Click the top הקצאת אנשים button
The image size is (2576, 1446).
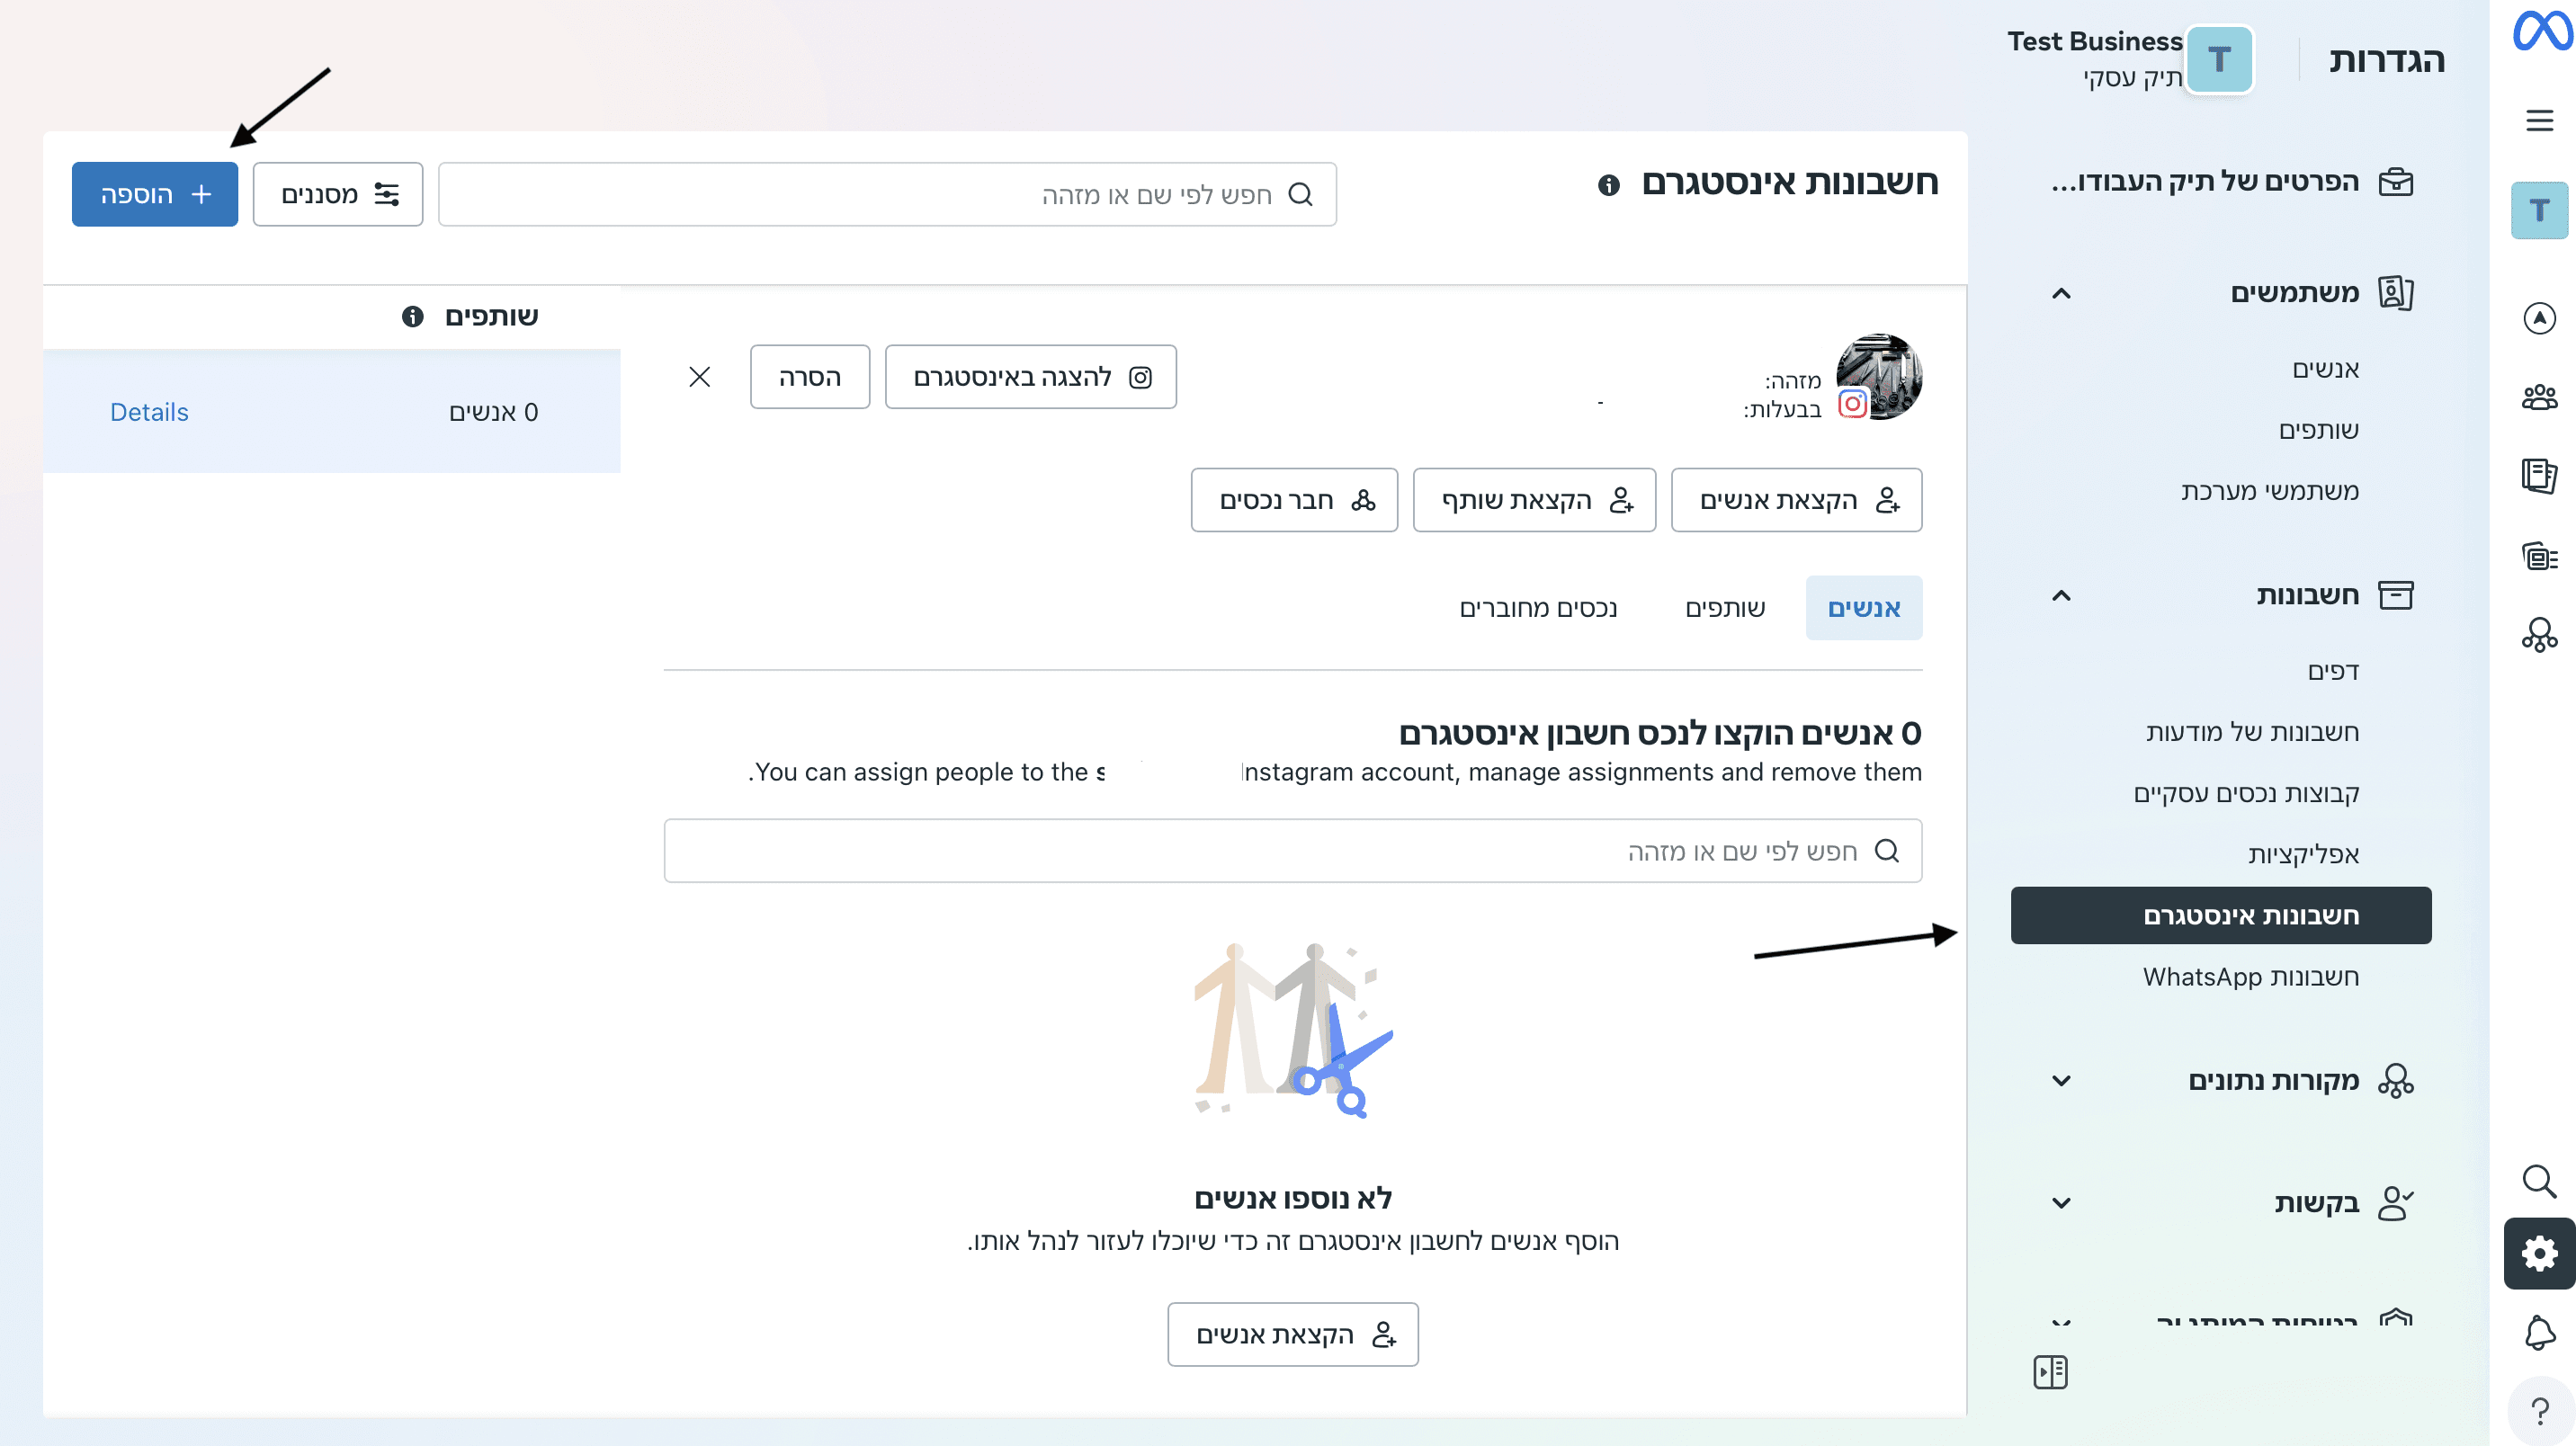[x=1796, y=500]
